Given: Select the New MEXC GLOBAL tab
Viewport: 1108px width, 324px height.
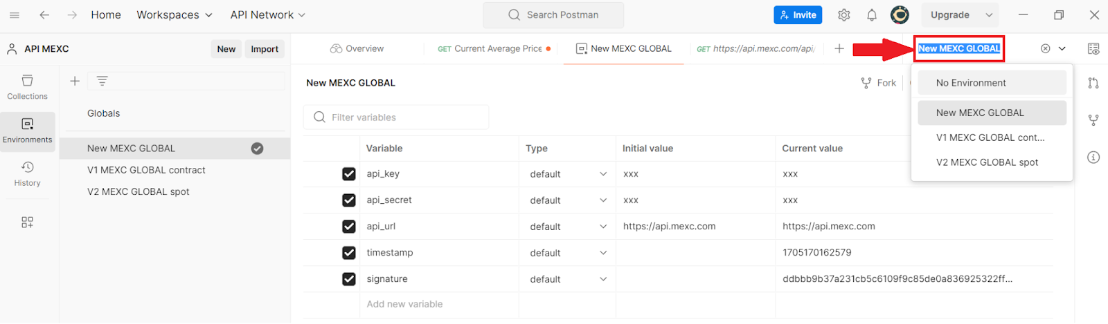Looking at the screenshot, I should click(x=624, y=48).
